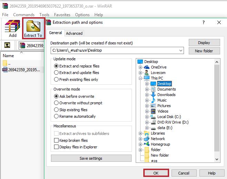
Task: Expand the OneDrive tree node
Action: tap(140, 67)
